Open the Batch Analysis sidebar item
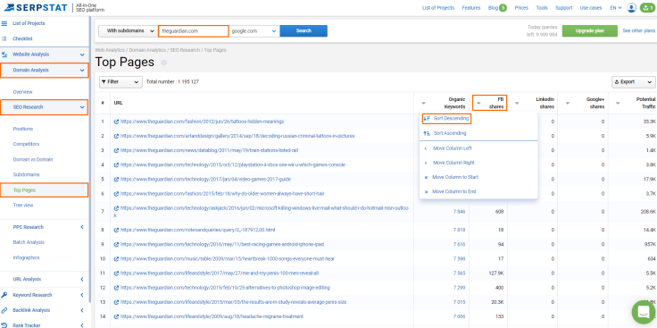The height and width of the screenshot is (328, 657). (29, 242)
